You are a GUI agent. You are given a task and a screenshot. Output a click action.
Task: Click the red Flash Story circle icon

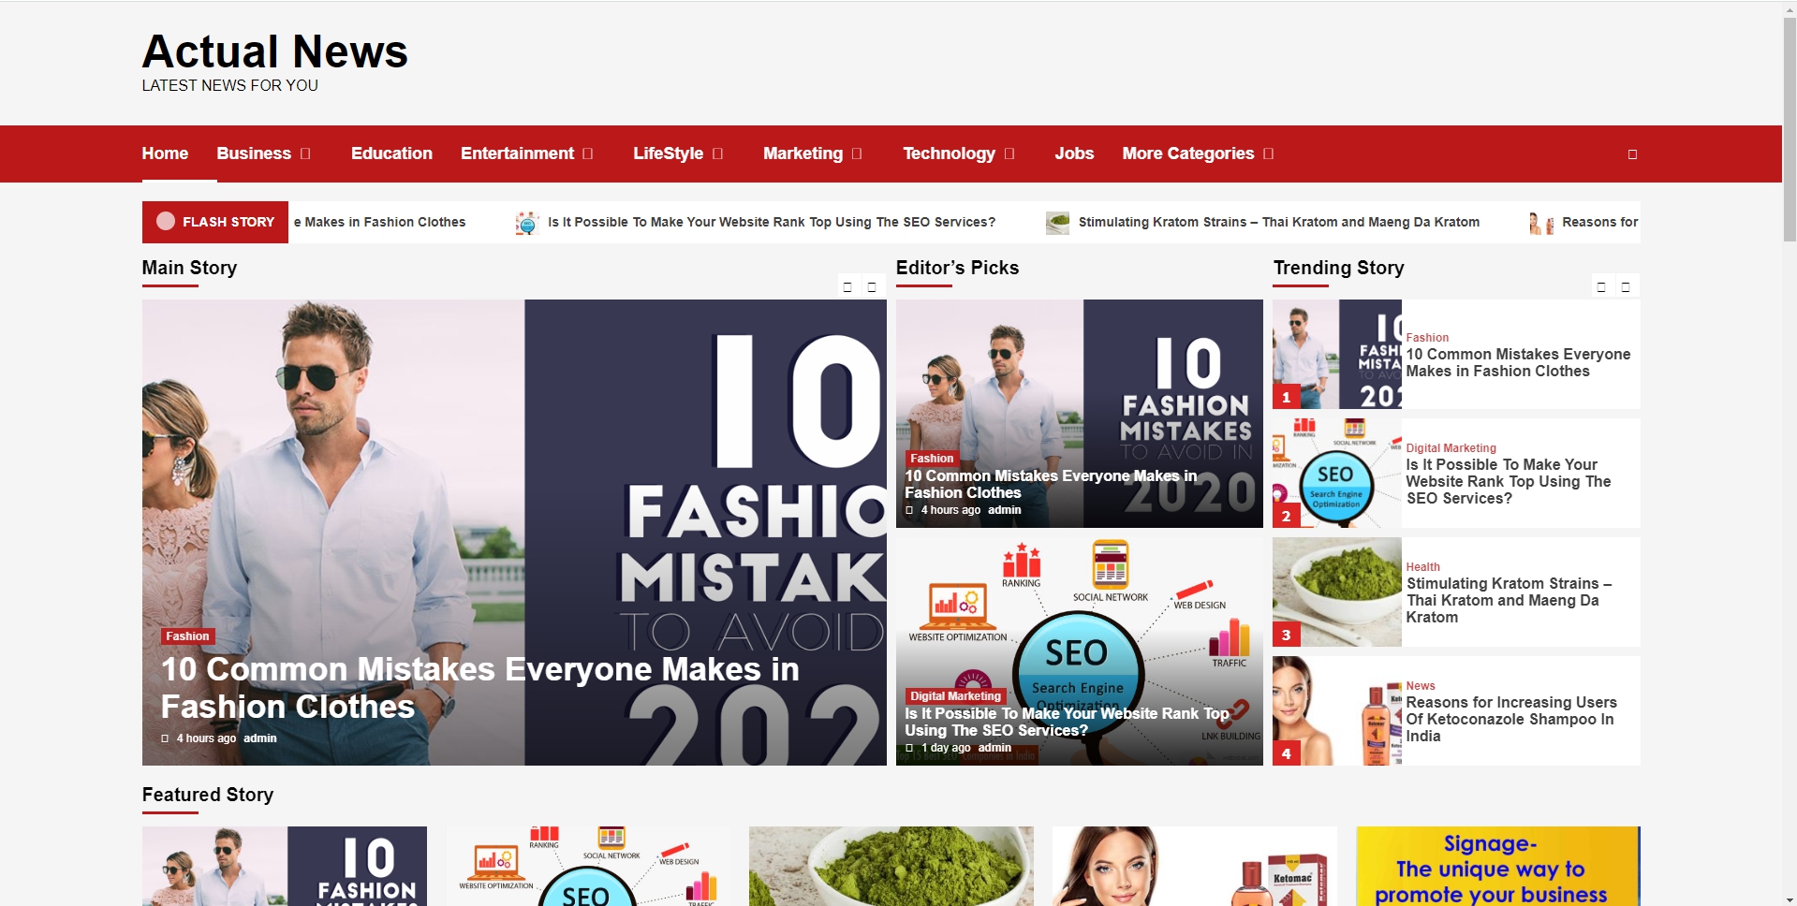166,222
